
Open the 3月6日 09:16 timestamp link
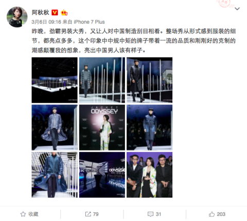[46, 22]
